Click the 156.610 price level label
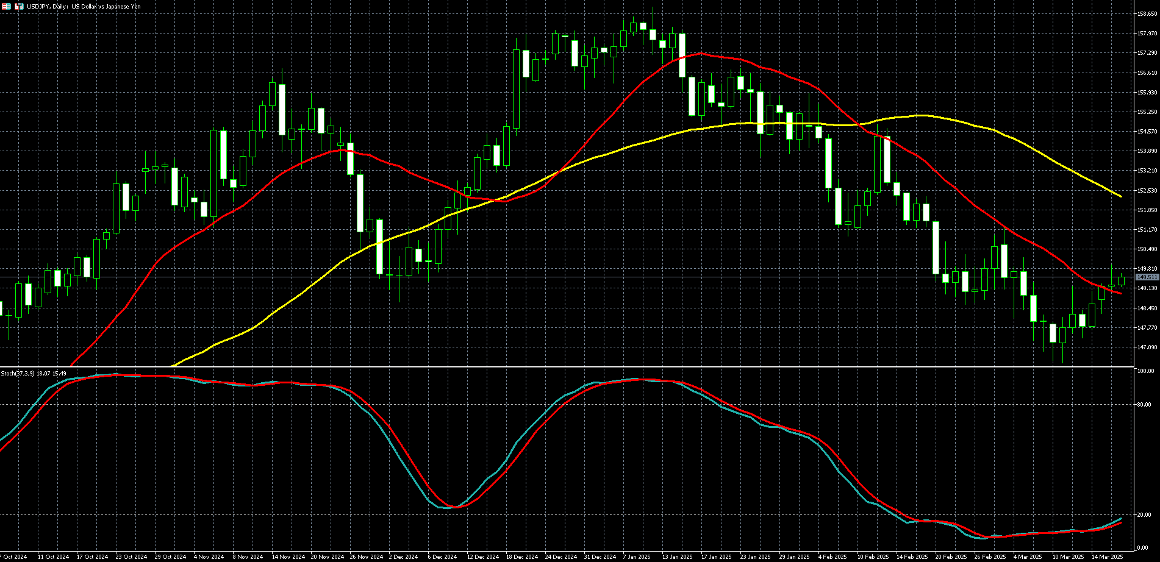Viewport: 1160px width, 562px height. tap(1147, 73)
